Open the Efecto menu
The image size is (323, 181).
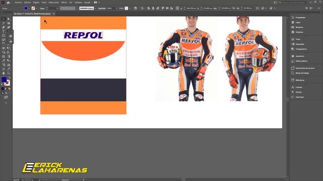coord(64,3)
